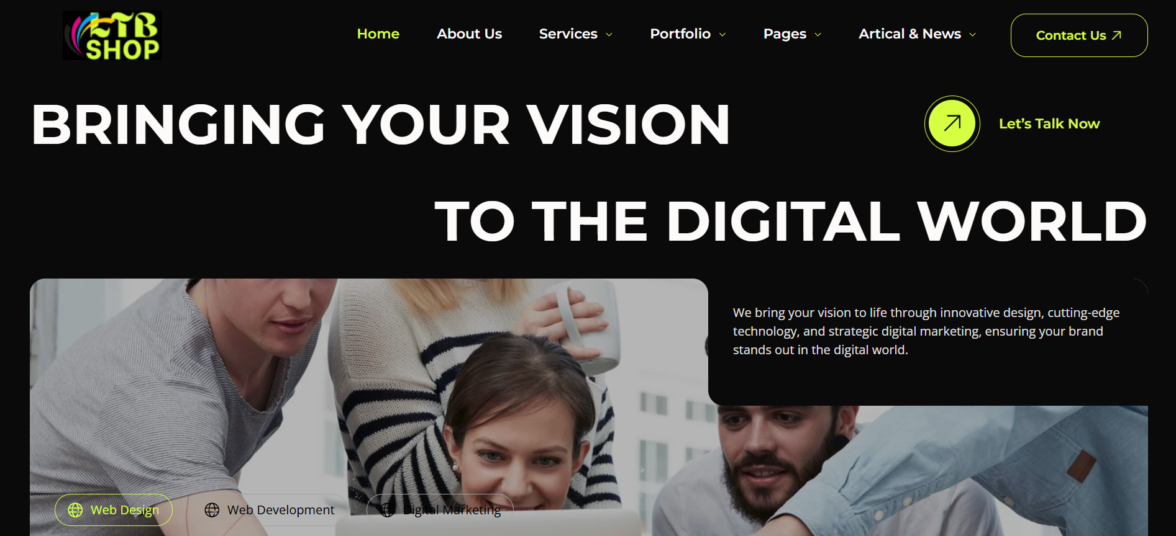1176x536 pixels.
Task: Select the Digital Marketing tab pill
Action: pos(440,510)
